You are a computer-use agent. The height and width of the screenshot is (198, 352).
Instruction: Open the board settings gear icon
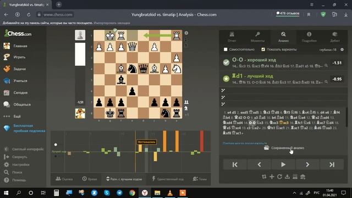click(186, 33)
